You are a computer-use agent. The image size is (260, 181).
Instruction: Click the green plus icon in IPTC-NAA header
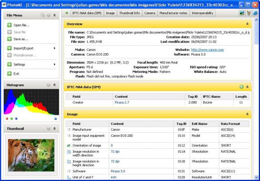[x=241, y=87]
